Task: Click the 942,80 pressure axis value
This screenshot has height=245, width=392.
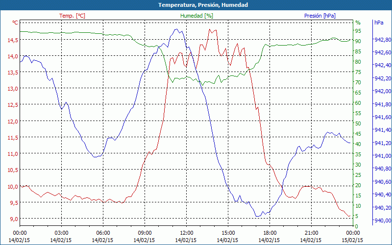Action: [x=382, y=40]
